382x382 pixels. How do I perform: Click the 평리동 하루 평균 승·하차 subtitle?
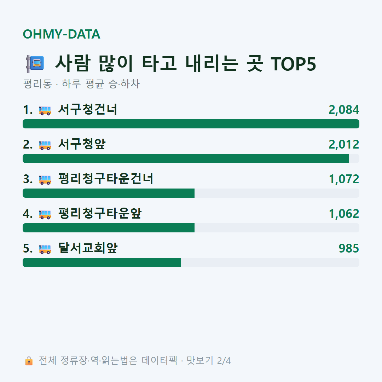tap(81, 84)
